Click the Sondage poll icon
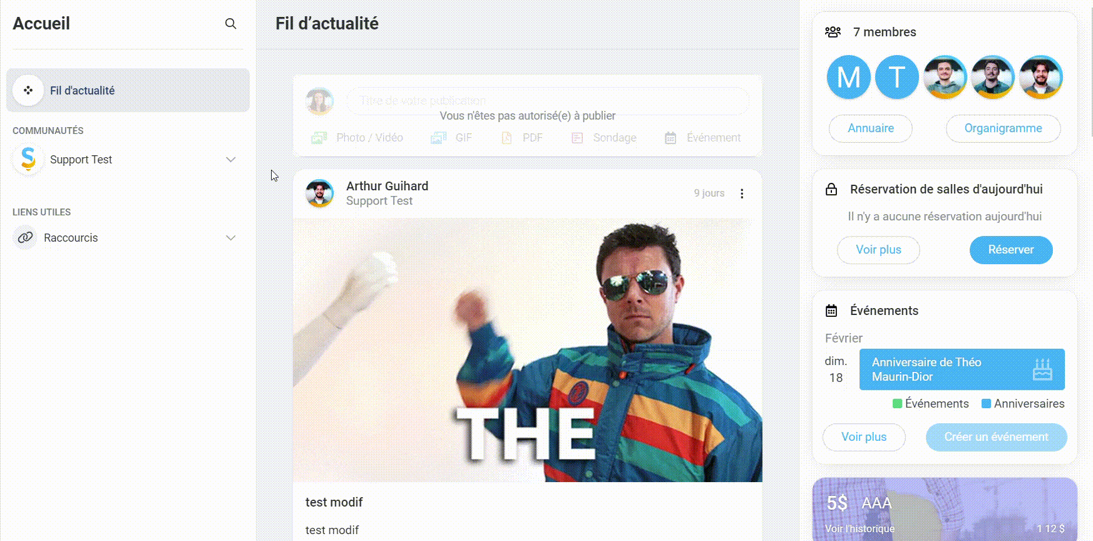The height and width of the screenshot is (541, 1093). click(577, 138)
